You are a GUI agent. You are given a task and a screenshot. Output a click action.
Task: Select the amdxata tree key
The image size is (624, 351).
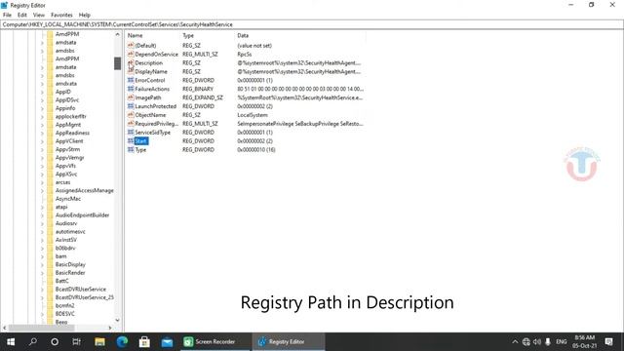[66, 84]
